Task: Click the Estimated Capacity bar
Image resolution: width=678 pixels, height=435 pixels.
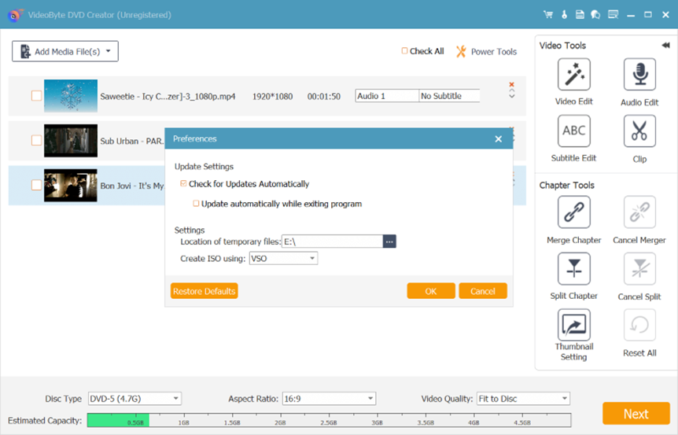Action: (329, 420)
